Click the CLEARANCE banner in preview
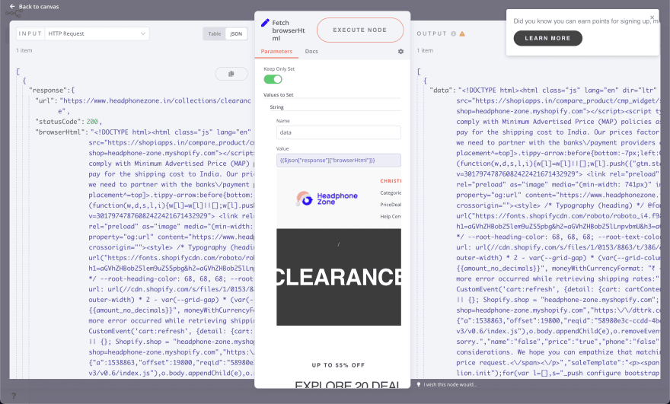This screenshot has width=670, height=404. (338, 277)
